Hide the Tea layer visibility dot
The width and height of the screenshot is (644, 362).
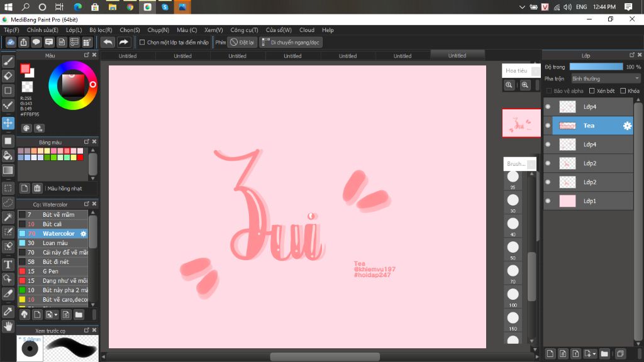[x=548, y=126]
